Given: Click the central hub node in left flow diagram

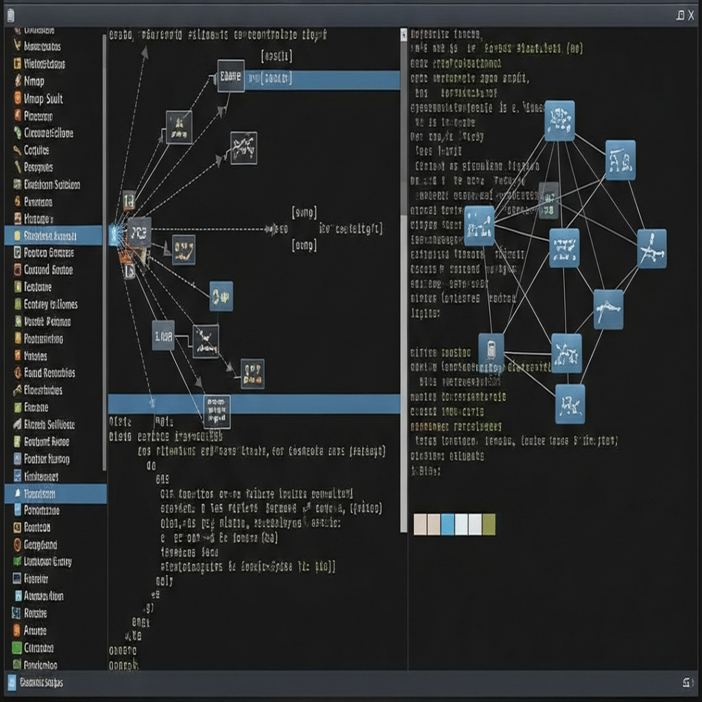Looking at the screenshot, I should pos(138,232).
